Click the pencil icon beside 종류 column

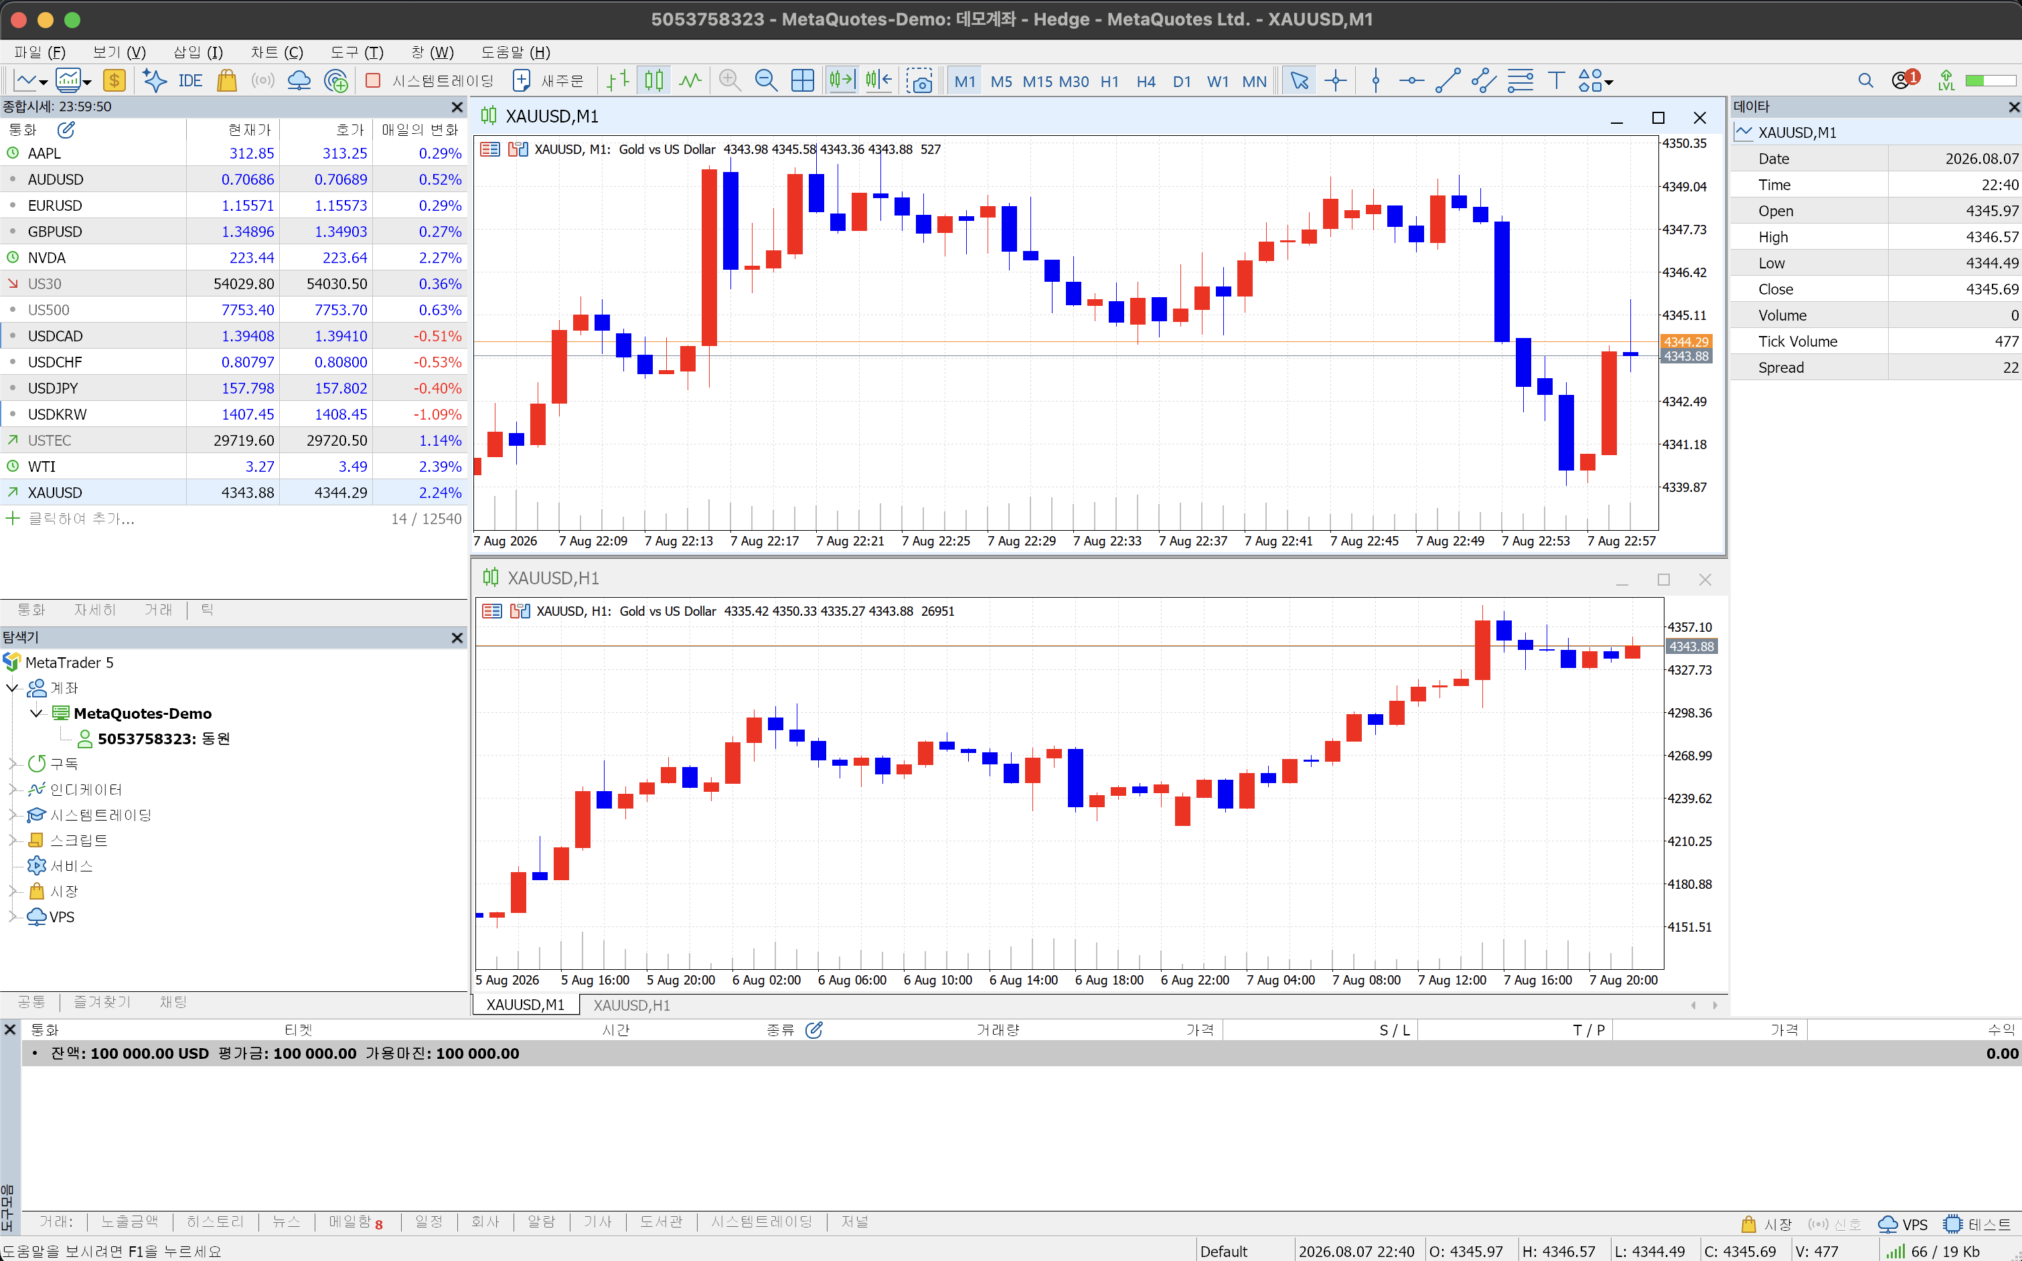(x=814, y=1031)
